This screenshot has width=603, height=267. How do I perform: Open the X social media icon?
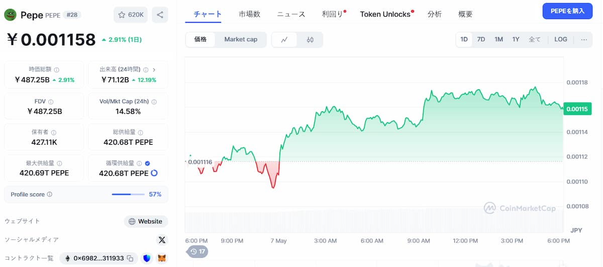162,240
